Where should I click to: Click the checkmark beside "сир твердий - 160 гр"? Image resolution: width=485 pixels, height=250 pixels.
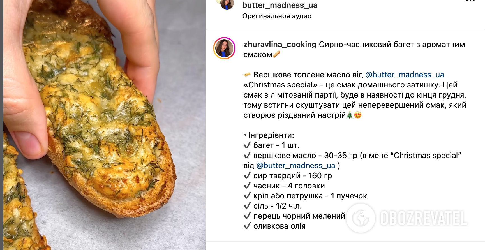(247, 175)
